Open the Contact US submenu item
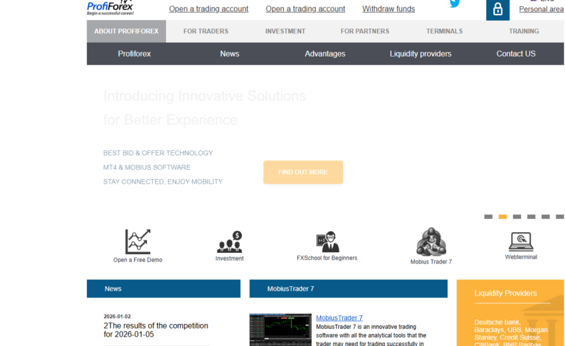 click(x=516, y=54)
